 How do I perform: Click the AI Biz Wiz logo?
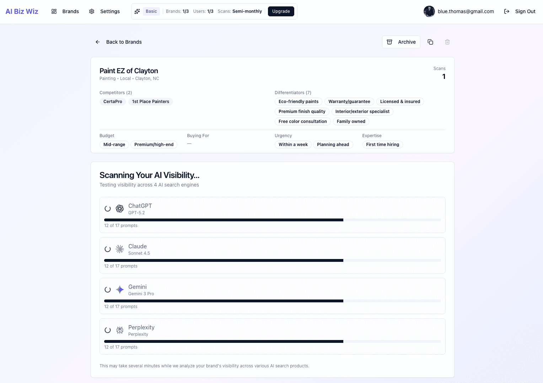click(x=22, y=11)
